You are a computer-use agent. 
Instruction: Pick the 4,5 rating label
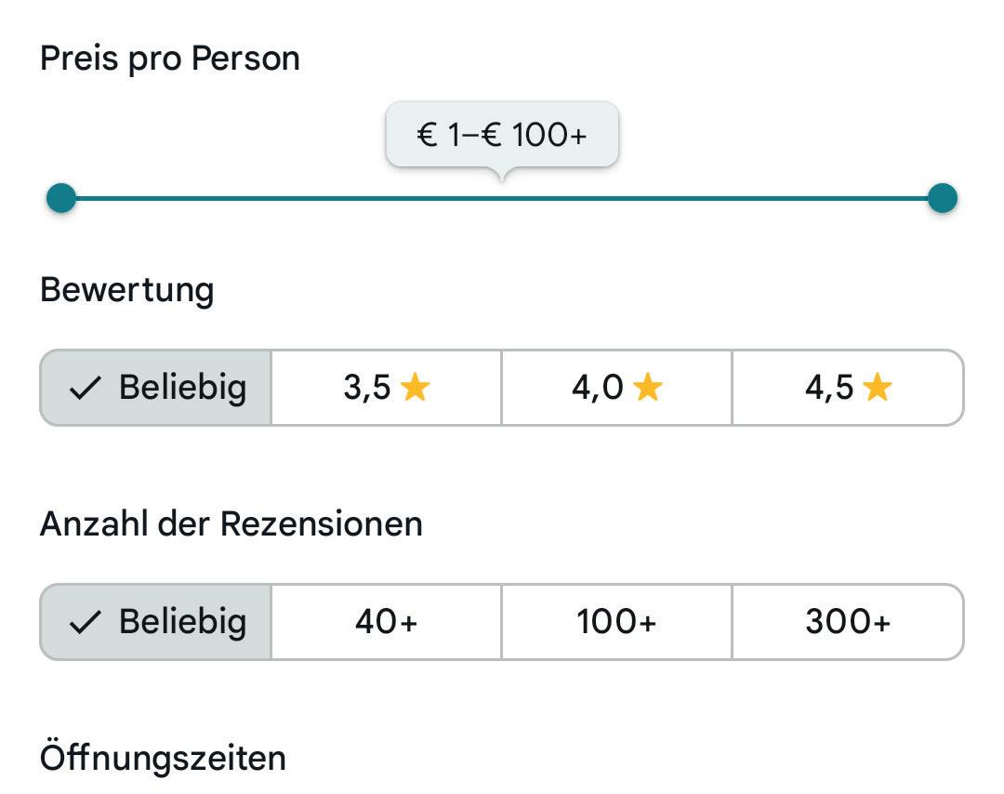(x=829, y=388)
